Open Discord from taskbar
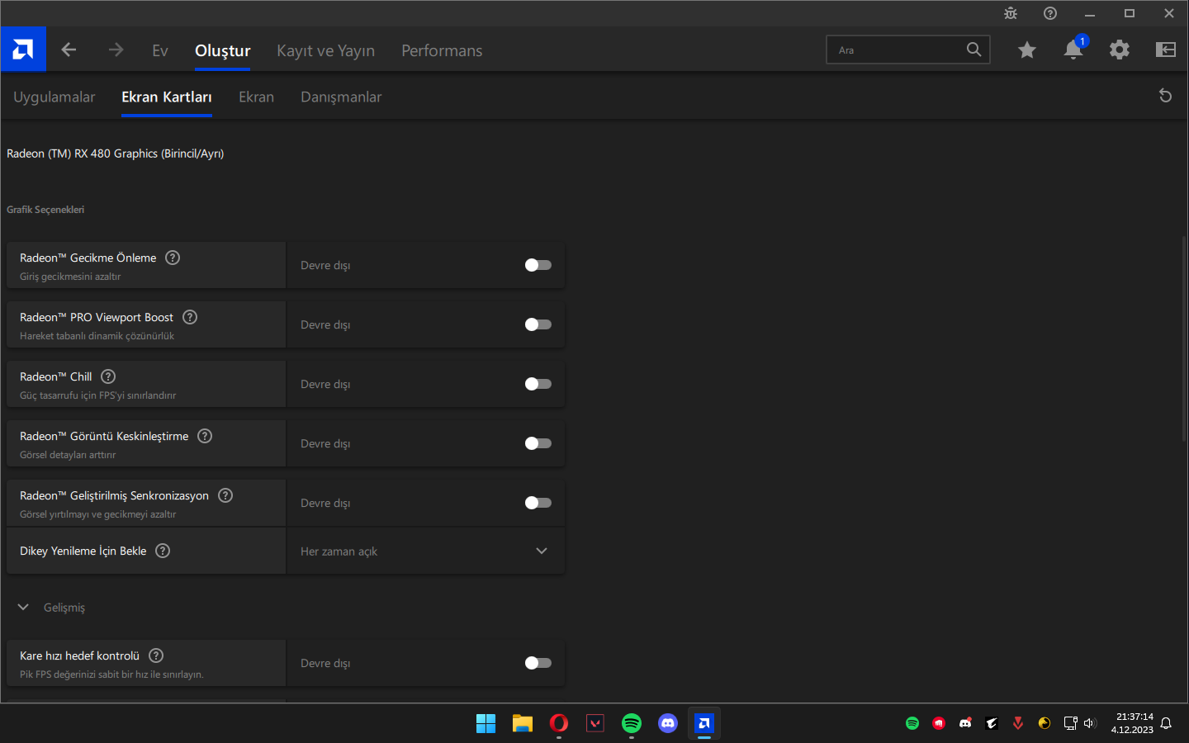Viewport: 1189px width, 743px height. 668,723
